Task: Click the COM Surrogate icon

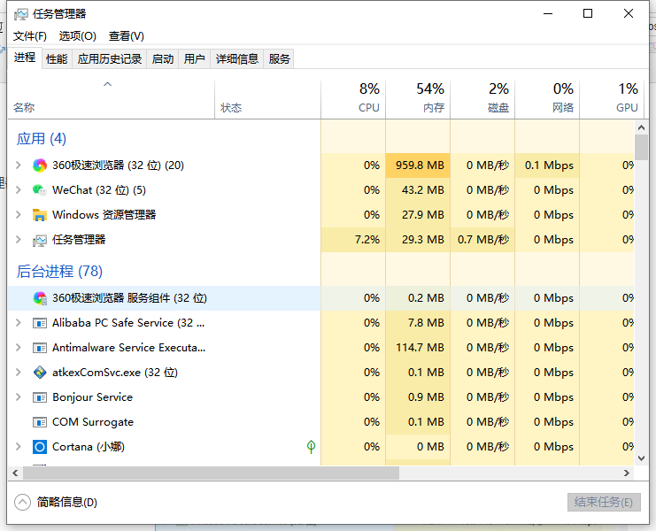Action: 40,422
